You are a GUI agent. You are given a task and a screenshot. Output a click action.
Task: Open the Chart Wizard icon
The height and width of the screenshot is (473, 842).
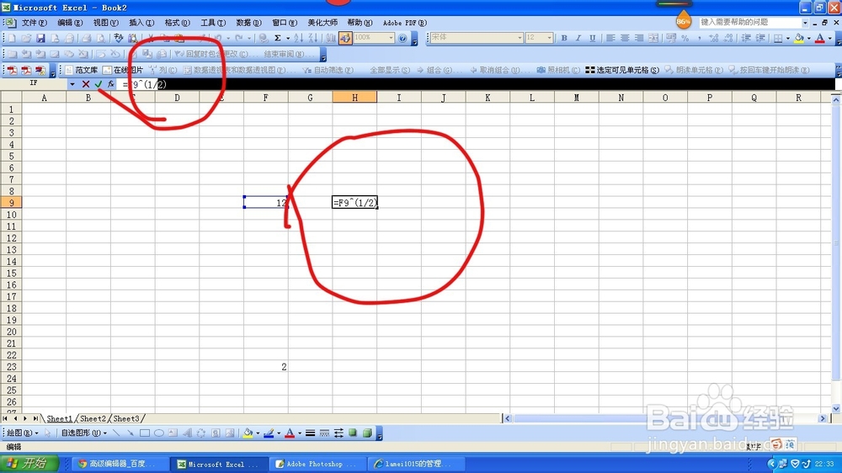coord(330,38)
